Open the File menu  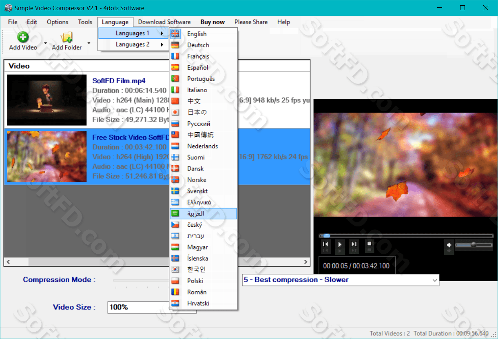pyautogui.click(x=13, y=22)
